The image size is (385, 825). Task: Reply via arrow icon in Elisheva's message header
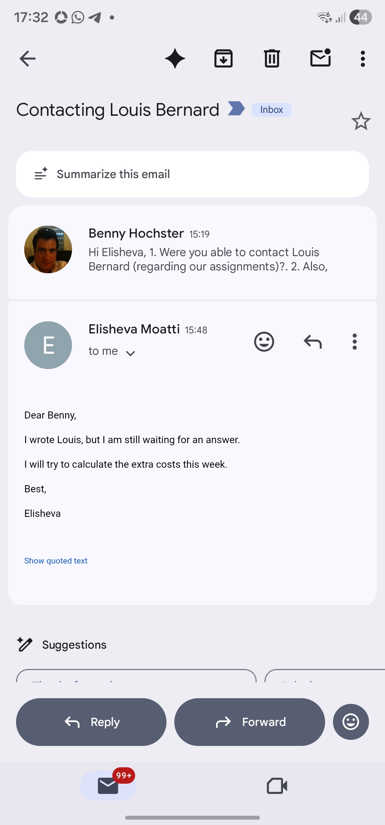[x=313, y=342]
